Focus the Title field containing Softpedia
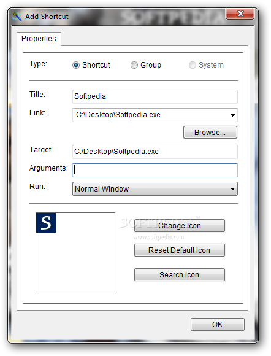The width and height of the screenshot is (271, 356). (x=155, y=96)
